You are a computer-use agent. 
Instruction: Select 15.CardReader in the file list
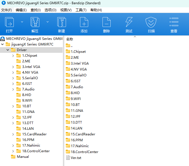pyautogui.click(x=81, y=134)
